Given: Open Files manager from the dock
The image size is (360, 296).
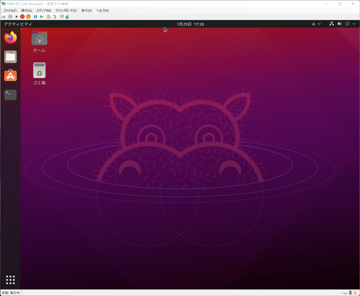Looking at the screenshot, I should pyautogui.click(x=10, y=57).
